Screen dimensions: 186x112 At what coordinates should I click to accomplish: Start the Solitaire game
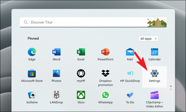point(32,95)
